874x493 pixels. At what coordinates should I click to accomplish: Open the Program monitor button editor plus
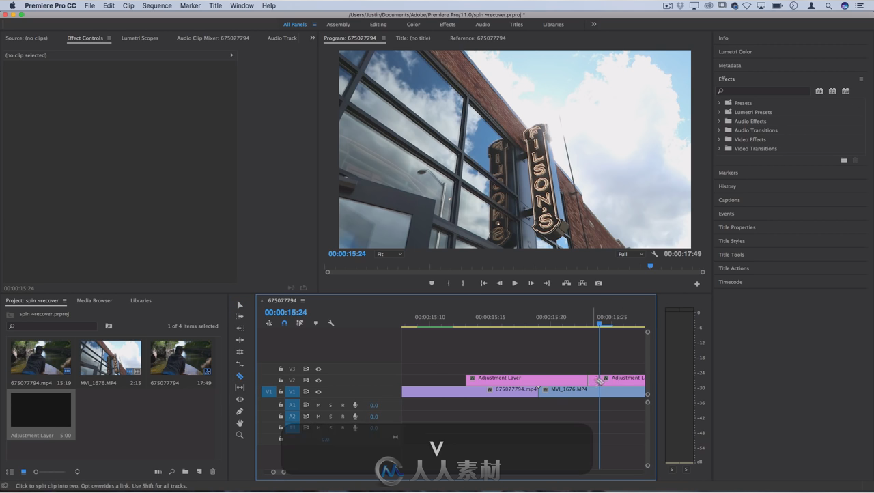[x=697, y=284]
